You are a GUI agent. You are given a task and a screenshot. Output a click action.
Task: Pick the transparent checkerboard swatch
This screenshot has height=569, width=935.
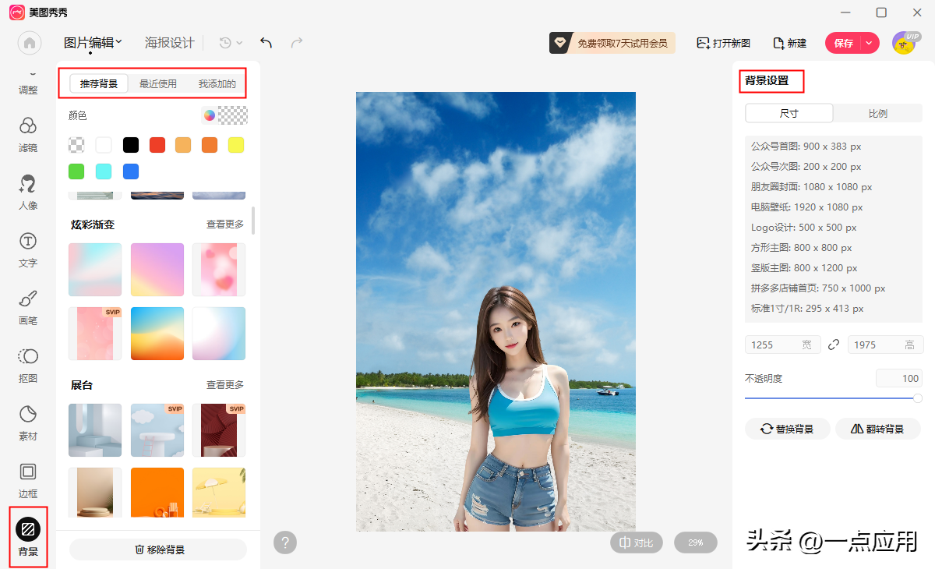point(76,145)
